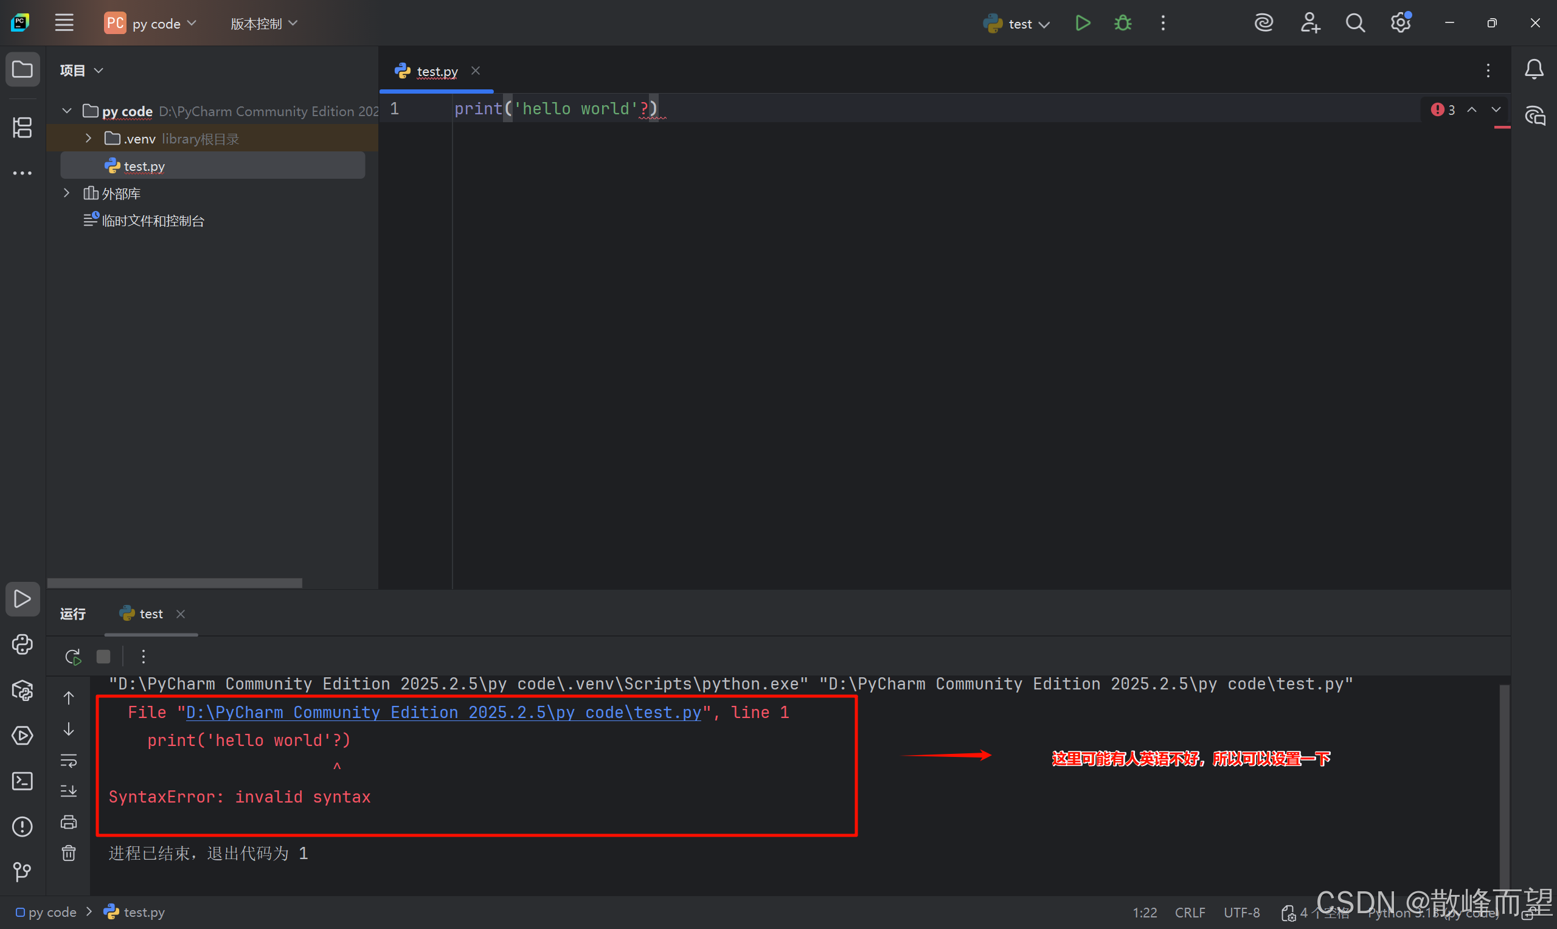Click the Debug bug icon
Screen dimensions: 1557x929
coord(1123,24)
